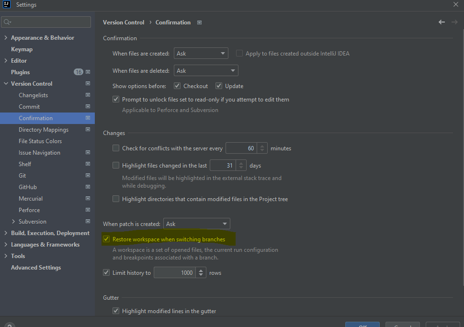464x327 pixels.
Task: Select the GitHub settings entry
Action: click(28, 187)
